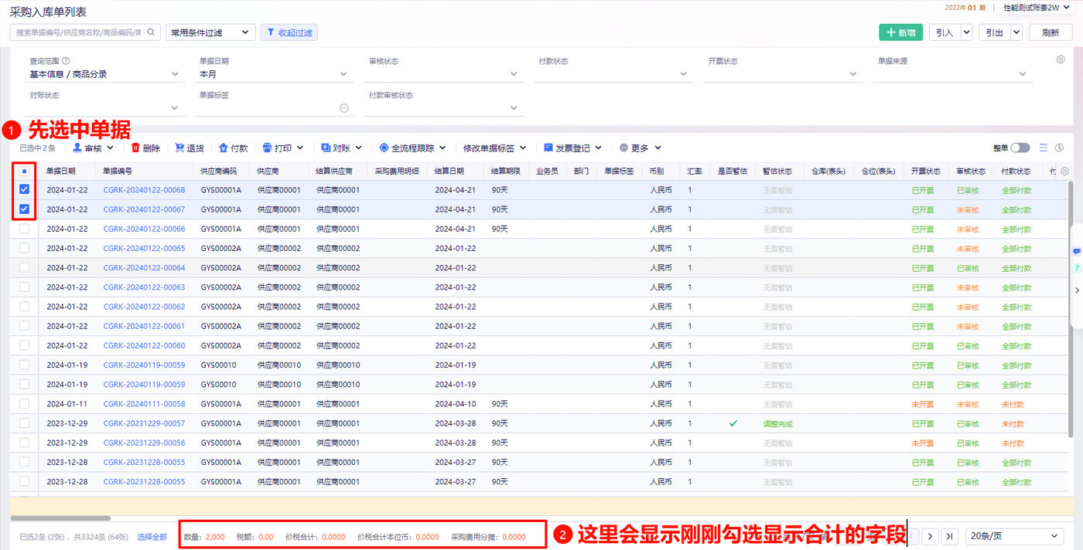Click the 审核 person icon in toolbar
Viewport: 1083px width, 550px height.
coord(77,148)
